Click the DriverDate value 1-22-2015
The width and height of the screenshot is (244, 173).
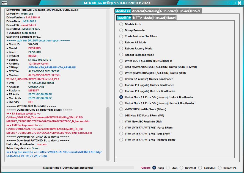pyautogui.click(x=29, y=21)
